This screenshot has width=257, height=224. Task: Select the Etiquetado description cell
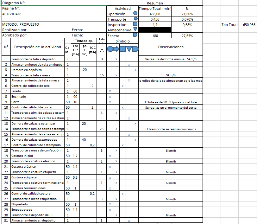[x=38, y=204]
